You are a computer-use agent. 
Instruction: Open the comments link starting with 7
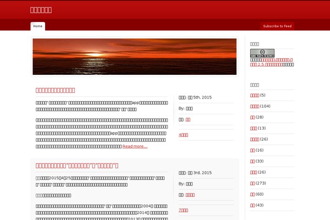[183, 210]
